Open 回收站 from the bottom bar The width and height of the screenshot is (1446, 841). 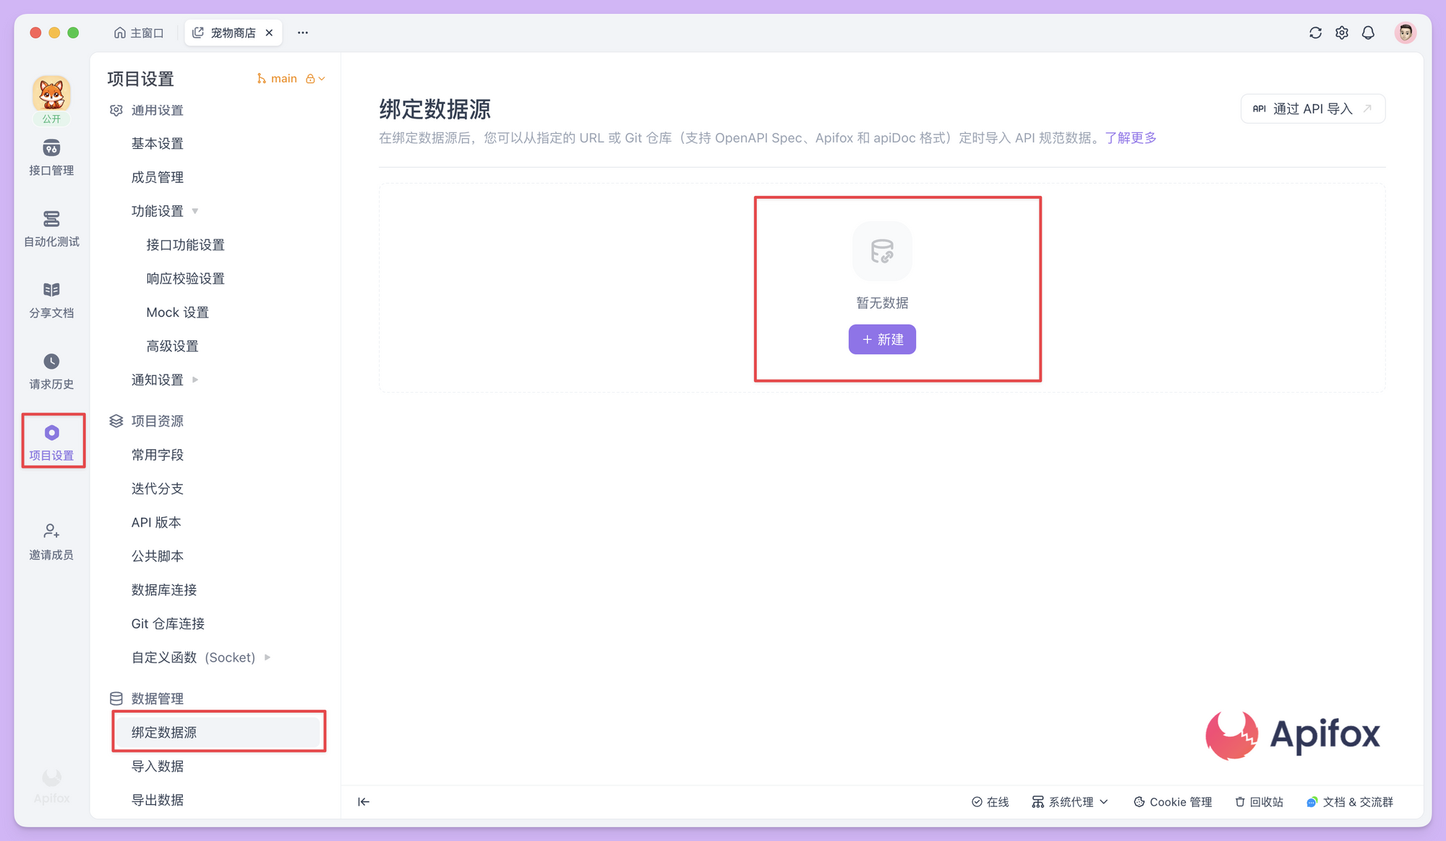1259,801
